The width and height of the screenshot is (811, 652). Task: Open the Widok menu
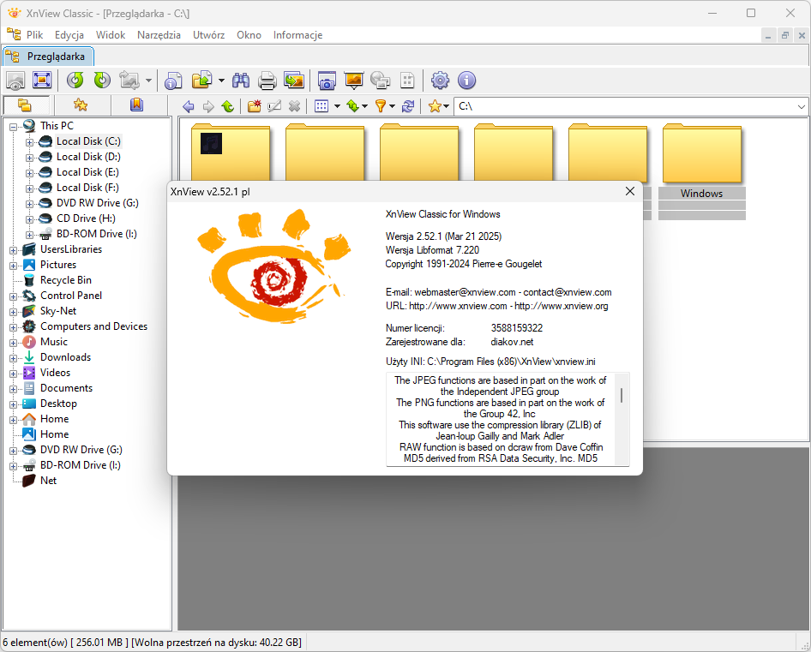pyautogui.click(x=111, y=34)
